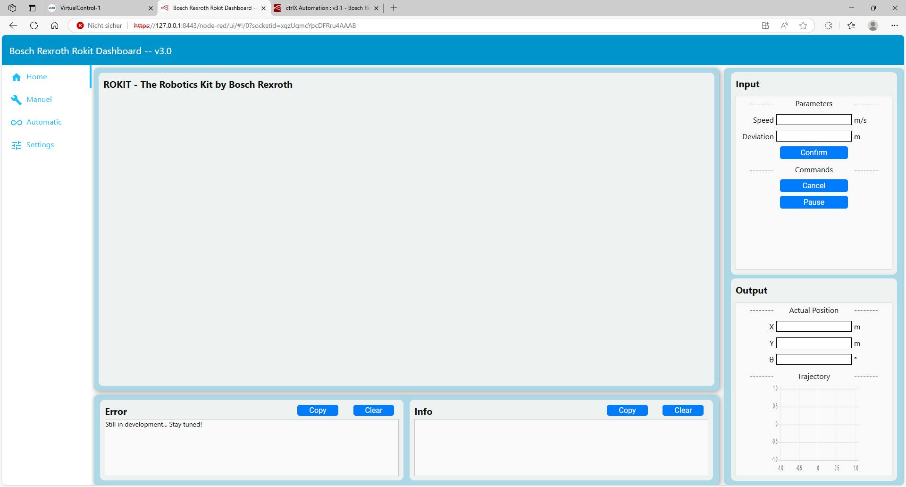Focus the Deviation input field
The width and height of the screenshot is (906, 487).
pos(814,136)
